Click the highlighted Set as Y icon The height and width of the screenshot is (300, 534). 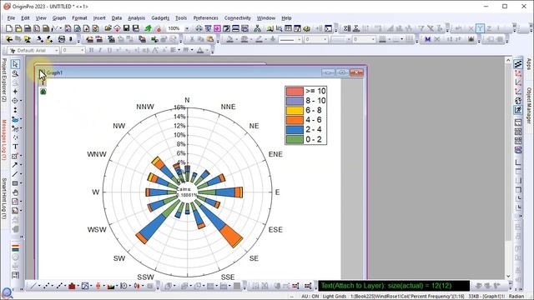point(480,28)
